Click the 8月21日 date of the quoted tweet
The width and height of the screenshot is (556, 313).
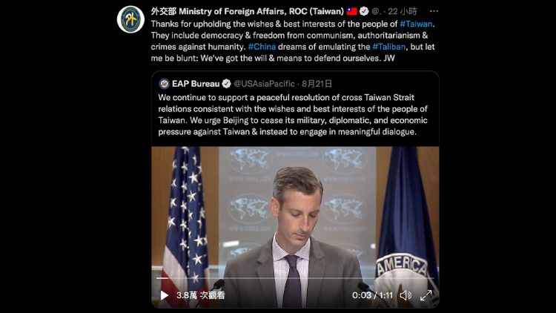317,84
